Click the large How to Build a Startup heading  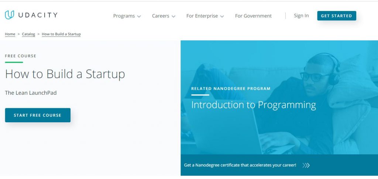(65, 74)
